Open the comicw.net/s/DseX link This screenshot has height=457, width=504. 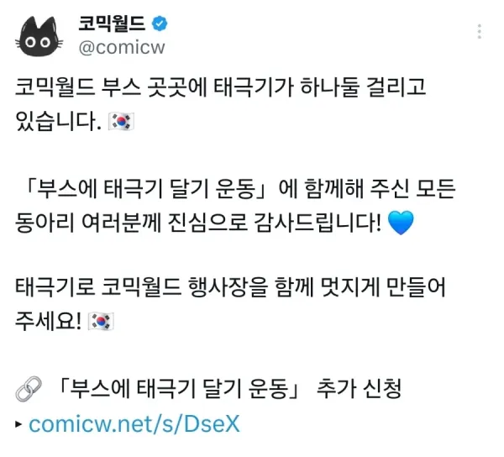pos(134,424)
